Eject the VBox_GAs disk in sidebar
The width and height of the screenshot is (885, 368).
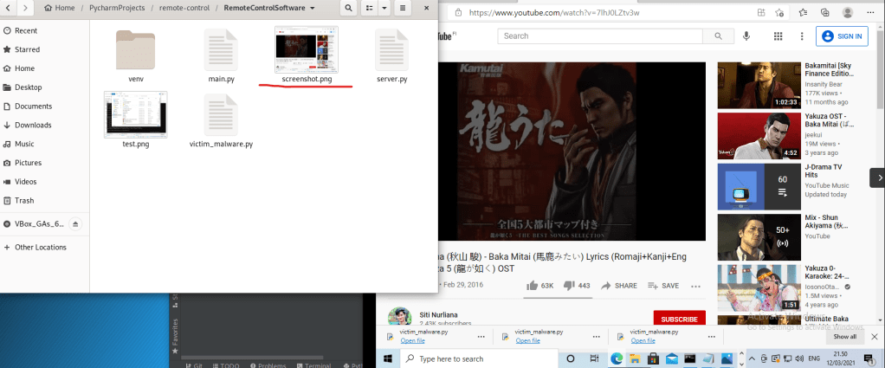[x=75, y=223]
